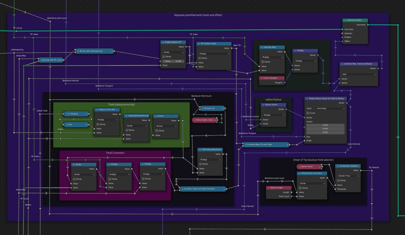Viewport: 405px width, 235px height.
Task: Enable Clamp in Angle between PF node
Action: pos(164,57)
